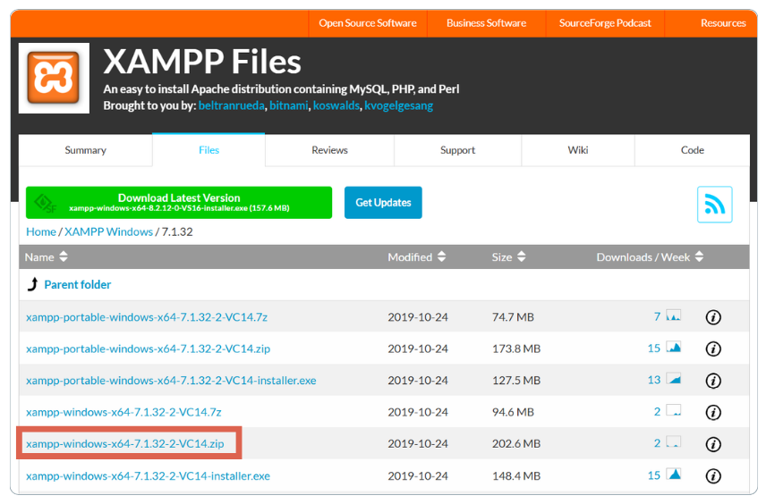Download xampp-windows-x64-7.1.32-2-VC14.zip

125,444
